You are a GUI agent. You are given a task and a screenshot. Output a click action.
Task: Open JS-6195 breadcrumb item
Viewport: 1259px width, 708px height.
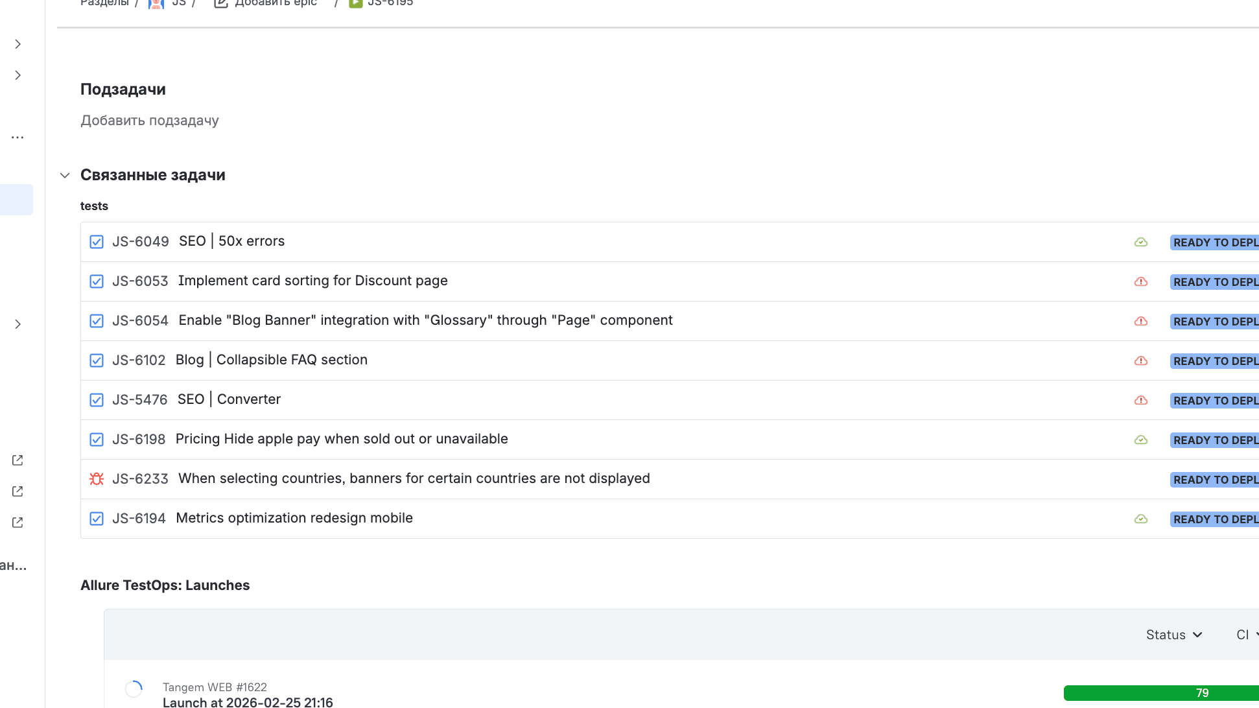click(x=390, y=3)
